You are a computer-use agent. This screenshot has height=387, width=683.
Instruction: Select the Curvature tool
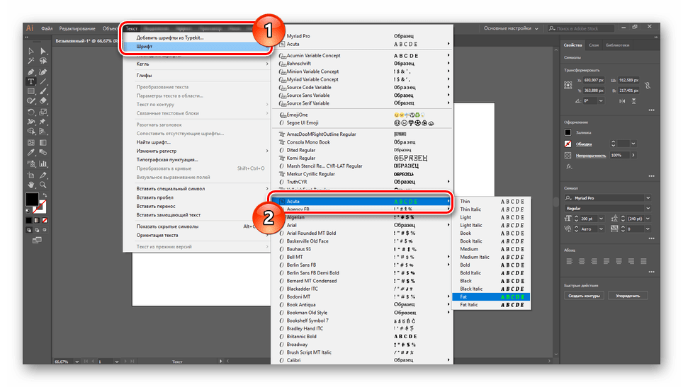(43, 71)
